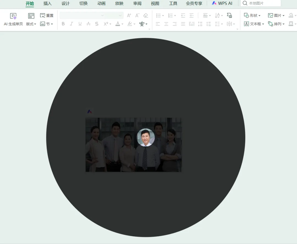Switch to the 切换 tab
Screen dimensions: 297x244
[83, 3]
